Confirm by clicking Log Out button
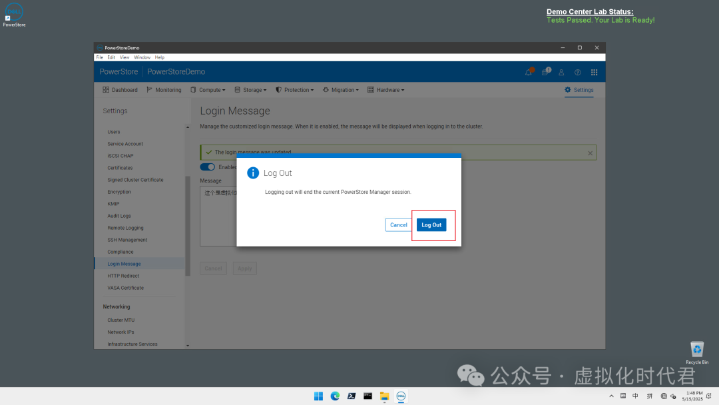This screenshot has height=405, width=719. click(431, 224)
